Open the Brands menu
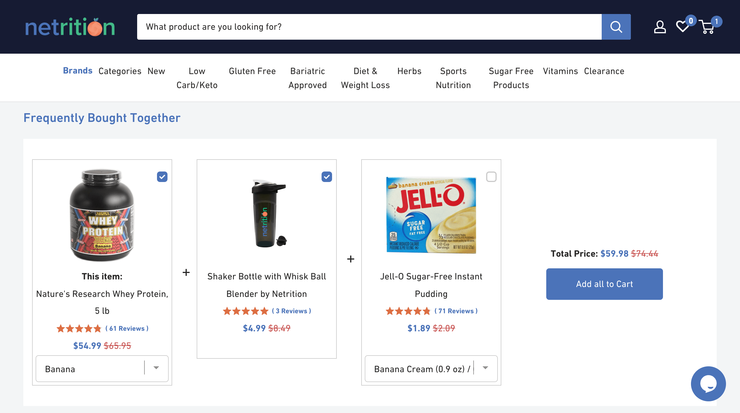The image size is (740, 413). click(x=78, y=71)
